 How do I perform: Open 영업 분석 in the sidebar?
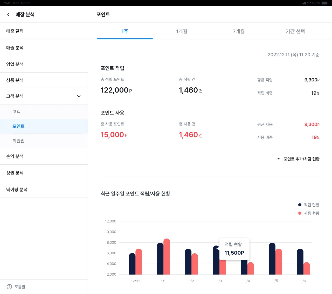pyautogui.click(x=44, y=64)
